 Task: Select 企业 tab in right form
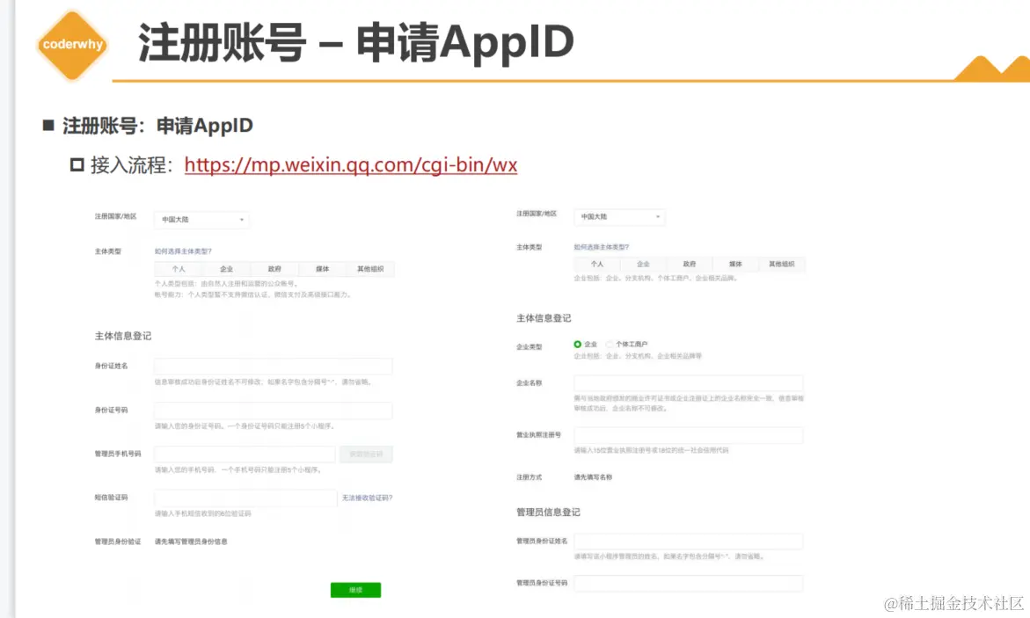point(643,264)
